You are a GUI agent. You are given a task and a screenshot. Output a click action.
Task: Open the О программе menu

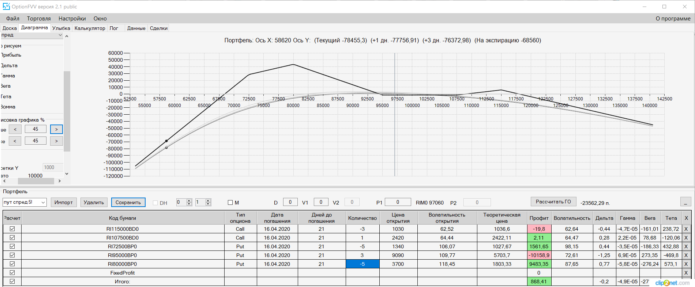673,19
